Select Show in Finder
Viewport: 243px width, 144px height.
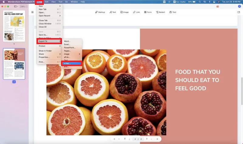tap(50, 51)
